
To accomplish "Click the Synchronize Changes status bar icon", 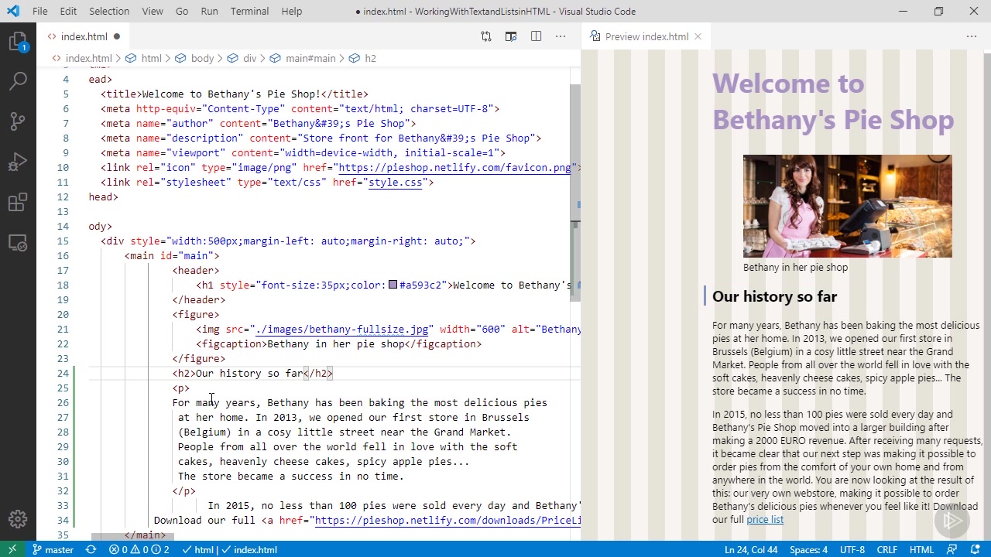I will [x=91, y=550].
